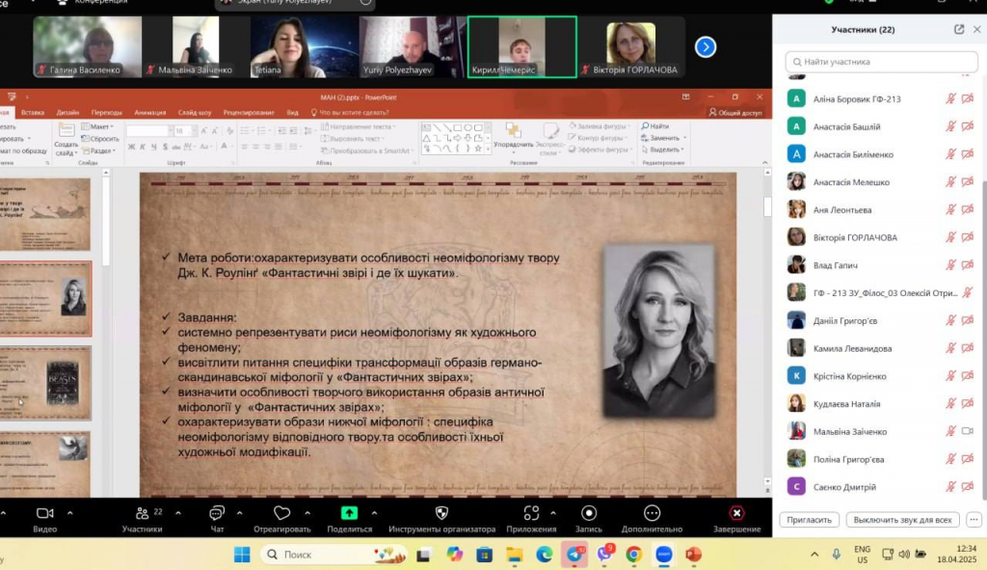Click Выключить звук для всех button
This screenshot has height=570, width=987.
point(902,520)
